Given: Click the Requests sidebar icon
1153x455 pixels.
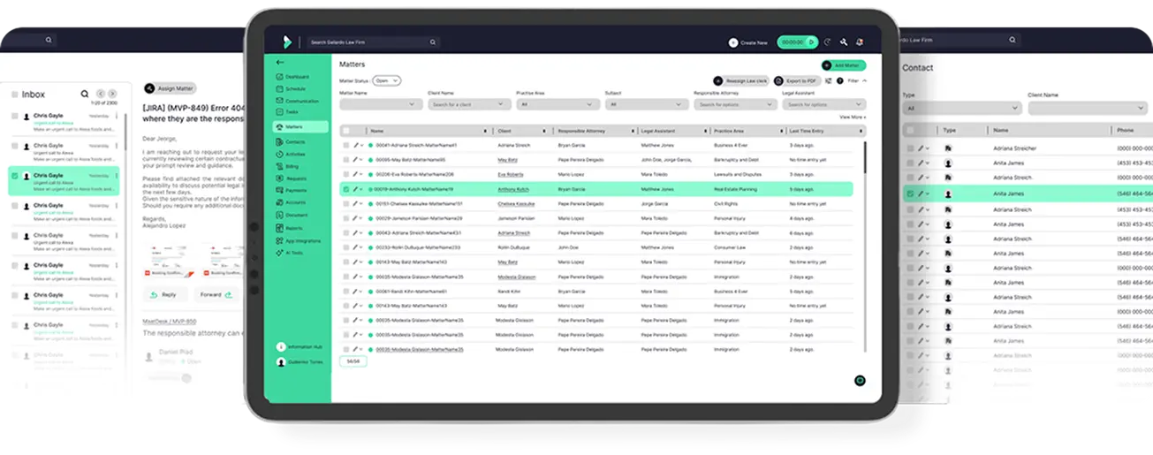Looking at the screenshot, I should pos(279,178).
